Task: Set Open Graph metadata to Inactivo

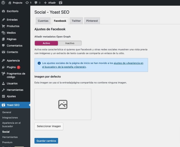Action: 70,43
